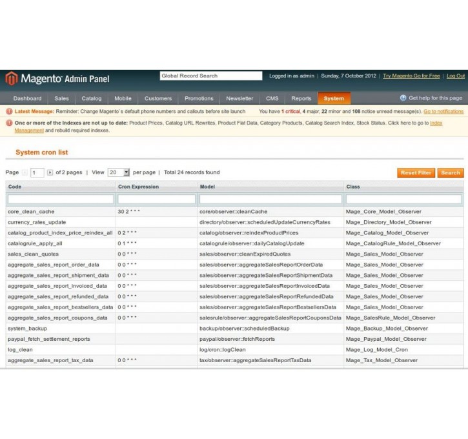
Task: Click the Search button
Action: point(451,173)
